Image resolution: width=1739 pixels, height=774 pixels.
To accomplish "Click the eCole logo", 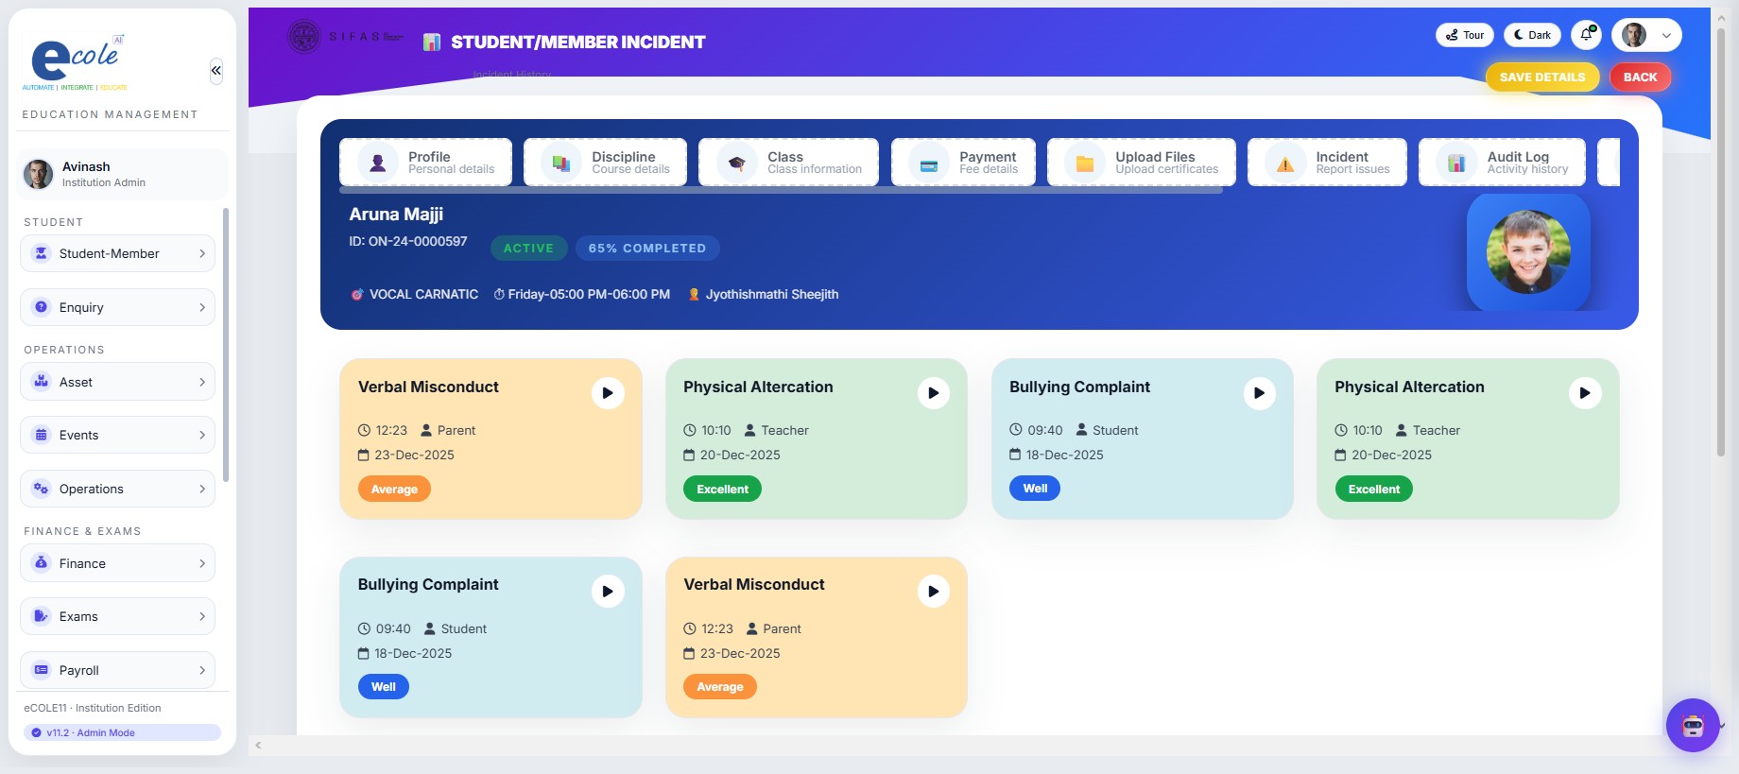I will (76, 61).
